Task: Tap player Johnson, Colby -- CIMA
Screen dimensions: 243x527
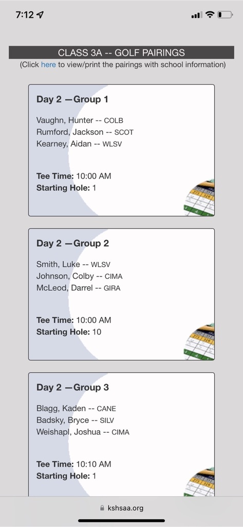Action: [x=79, y=276]
